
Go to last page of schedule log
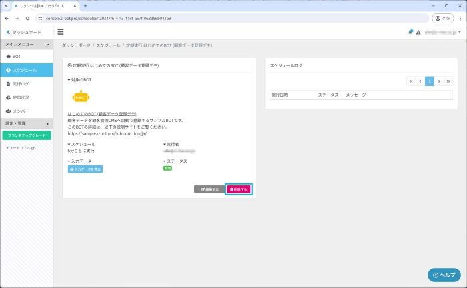[x=448, y=81]
